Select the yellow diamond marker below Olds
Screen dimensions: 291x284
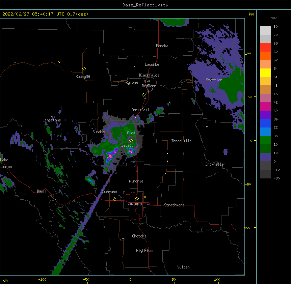pos(131,140)
